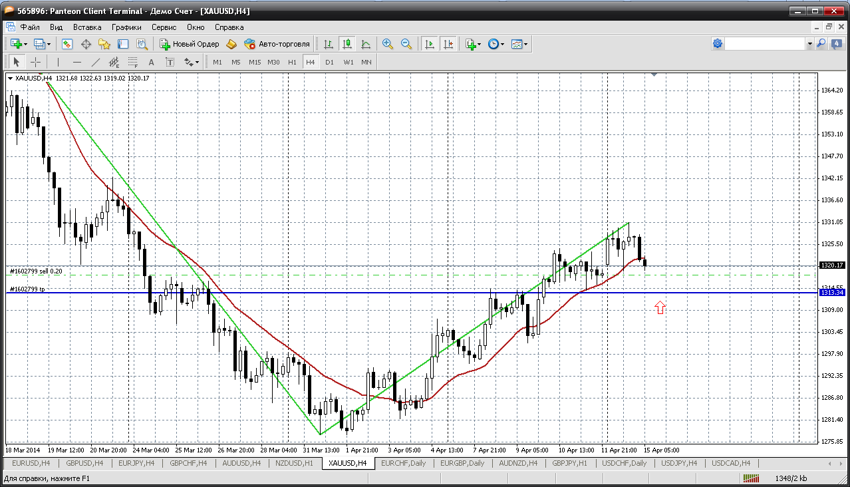Image resolution: width=850 pixels, height=487 pixels.
Task: Select the text label tool
Action: point(170,62)
